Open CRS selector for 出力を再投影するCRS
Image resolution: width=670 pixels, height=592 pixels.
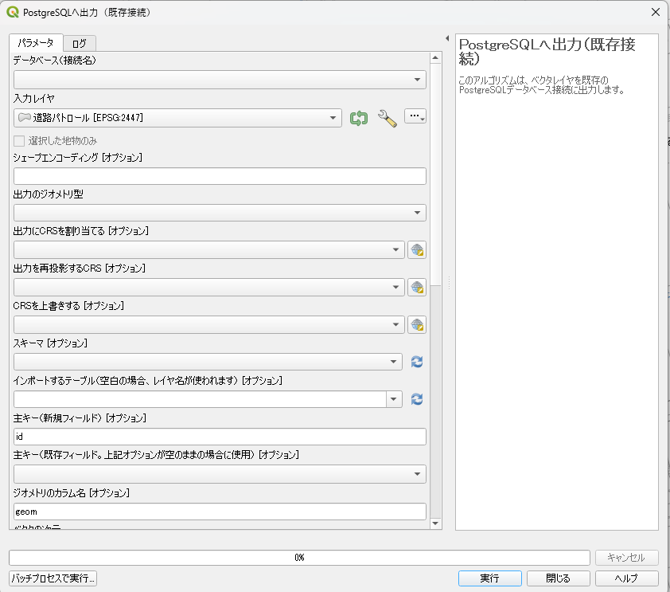click(417, 287)
